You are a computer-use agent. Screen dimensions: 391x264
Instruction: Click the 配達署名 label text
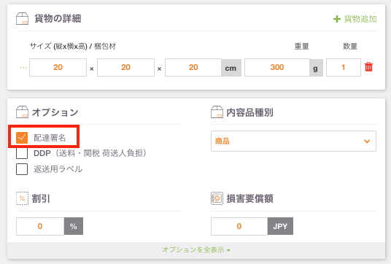coord(50,138)
